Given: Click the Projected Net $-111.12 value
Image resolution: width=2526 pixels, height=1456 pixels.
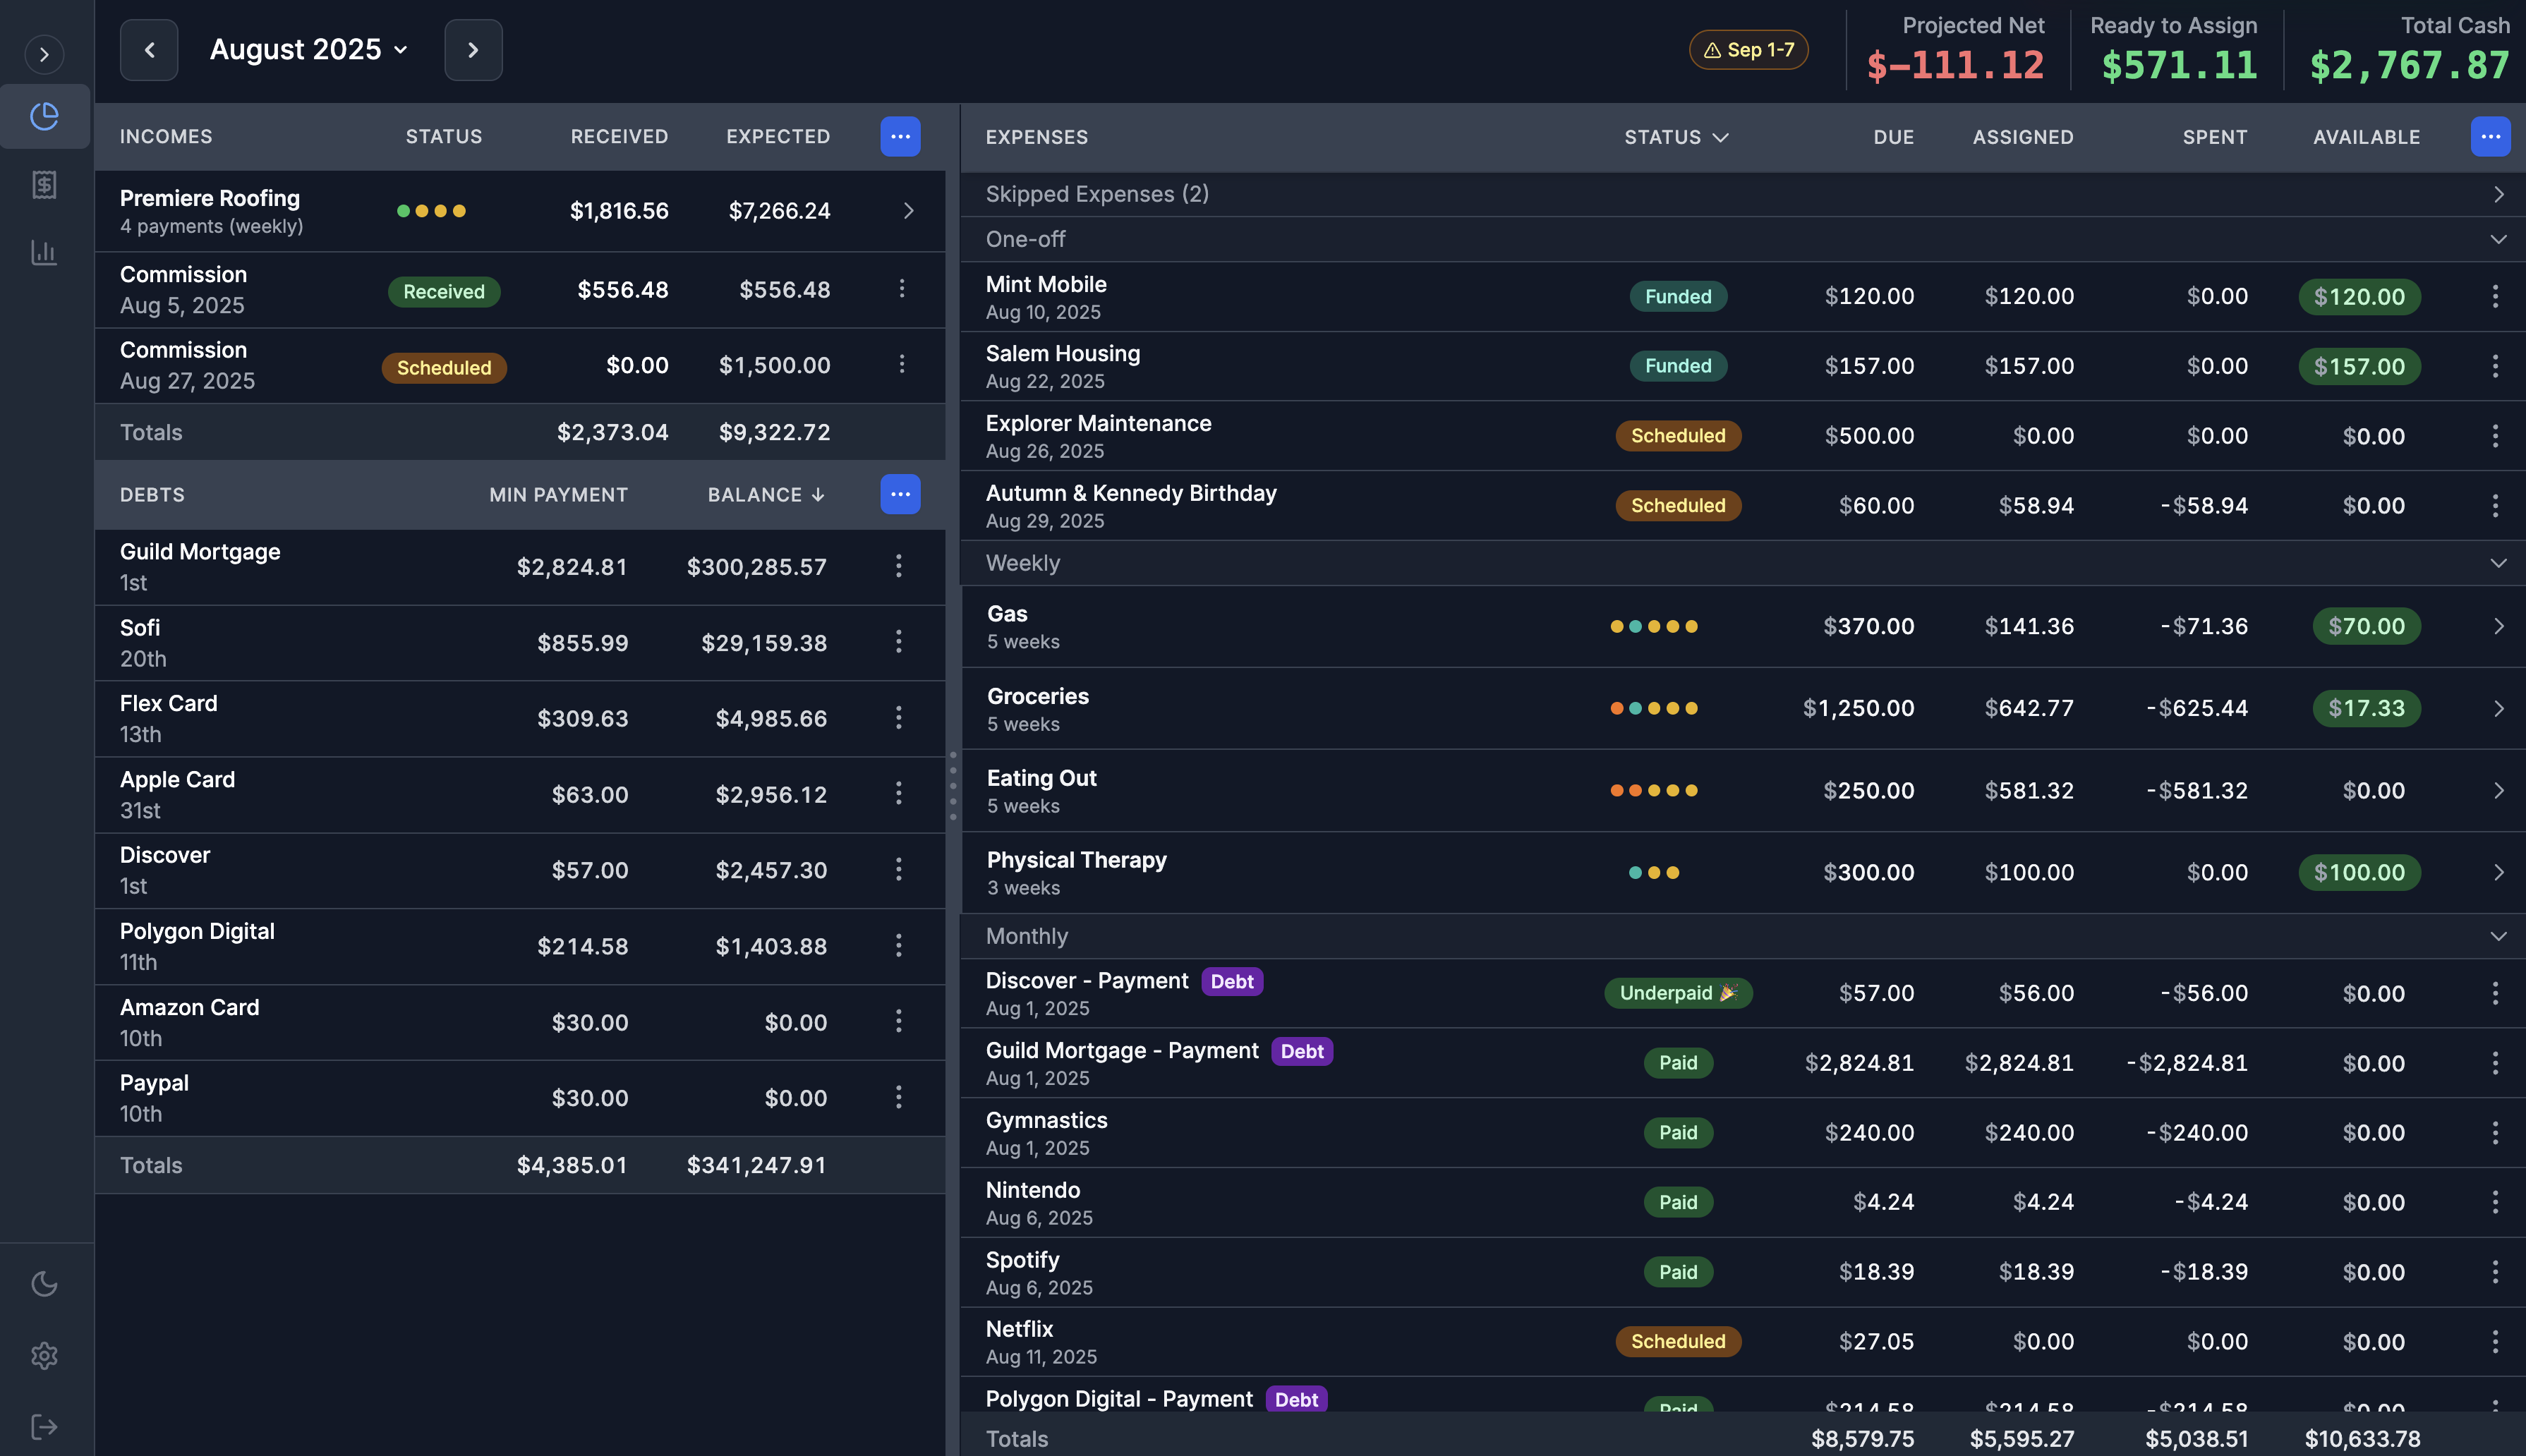Looking at the screenshot, I should click(x=1955, y=66).
